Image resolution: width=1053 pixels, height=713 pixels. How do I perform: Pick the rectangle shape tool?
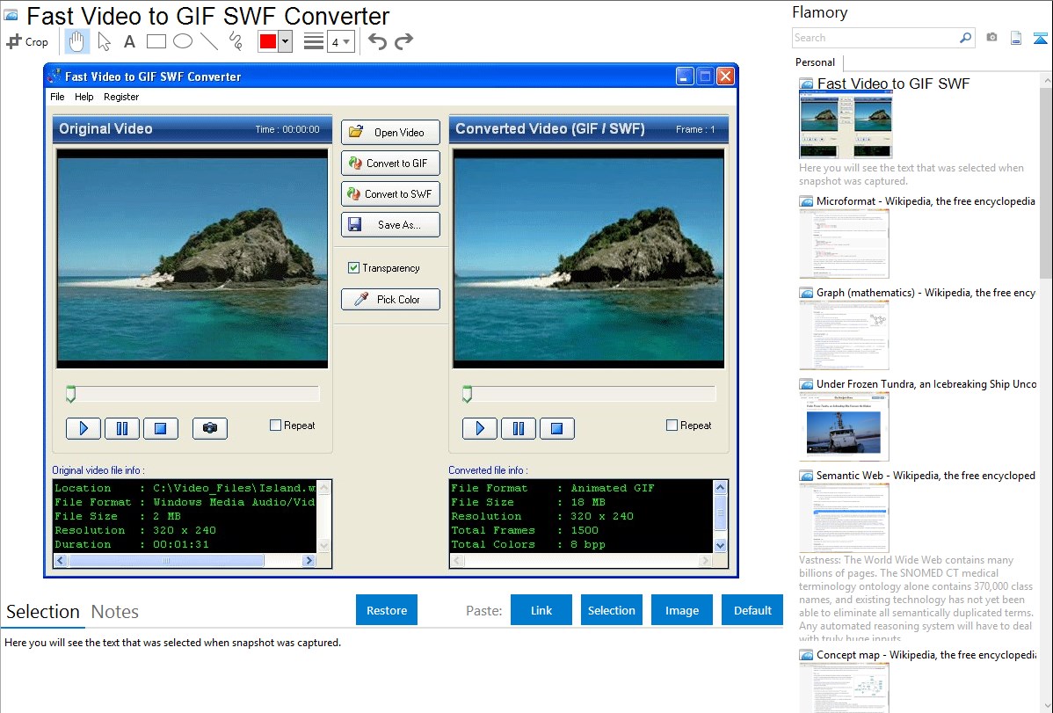click(156, 41)
